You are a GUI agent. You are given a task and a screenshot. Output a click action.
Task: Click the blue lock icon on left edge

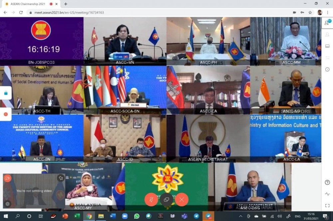[6, 93]
